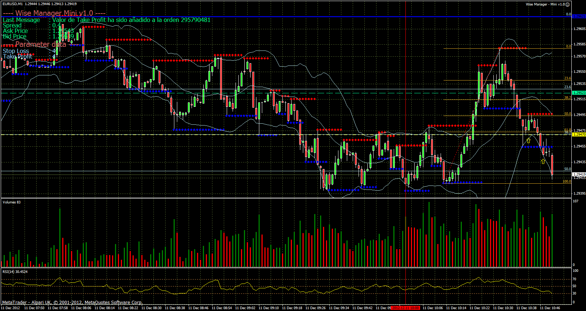The image size is (586, 311).
Task: Click the MetaTrader - Alpari UK copyright text
Action: point(73,303)
